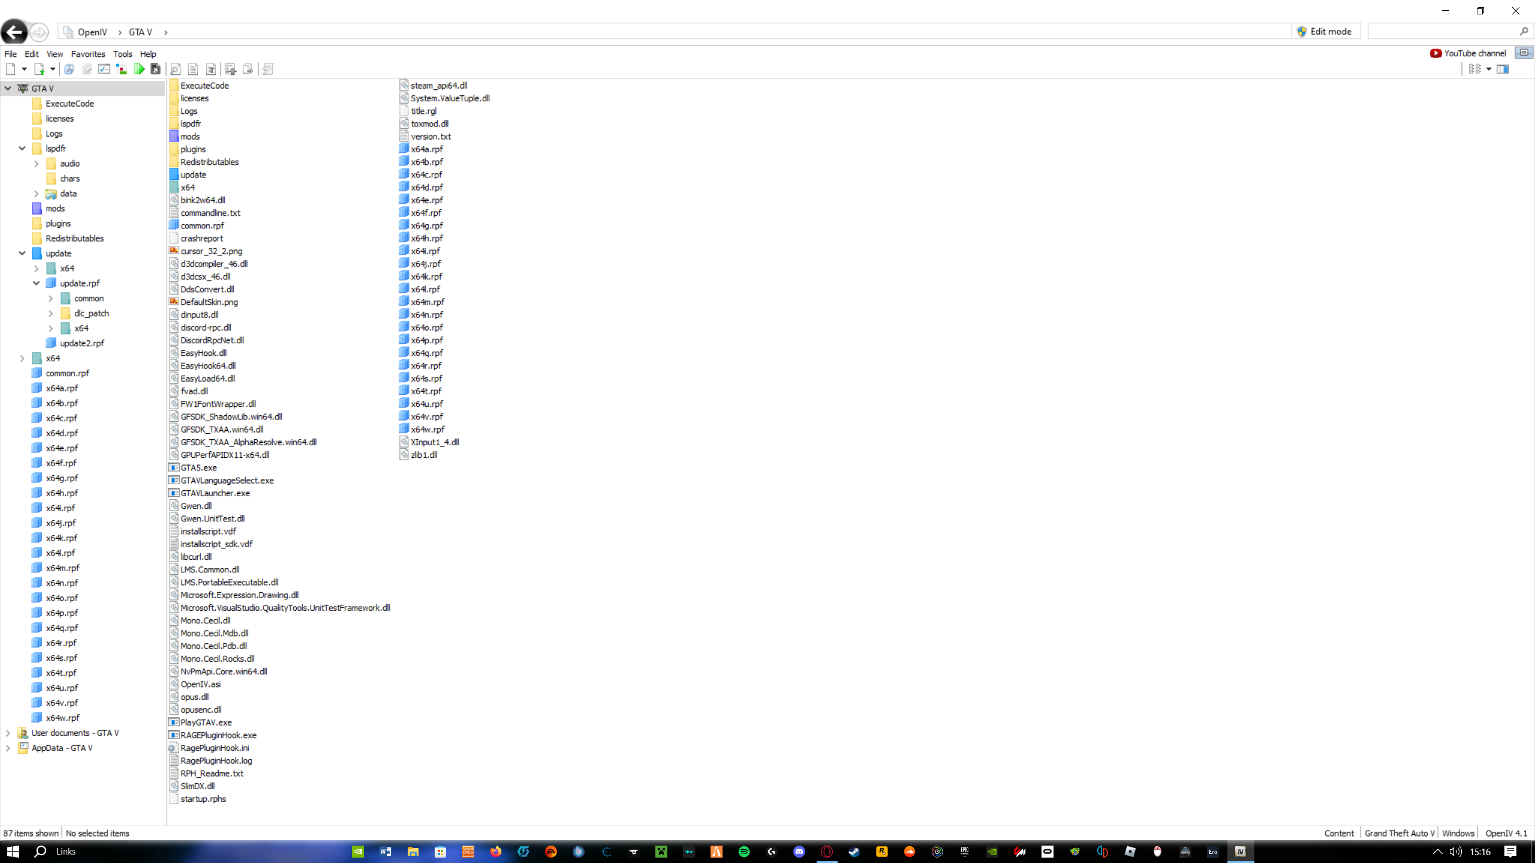Open the YouTube channel link
Image resolution: width=1535 pixels, height=863 pixels.
(x=1468, y=53)
